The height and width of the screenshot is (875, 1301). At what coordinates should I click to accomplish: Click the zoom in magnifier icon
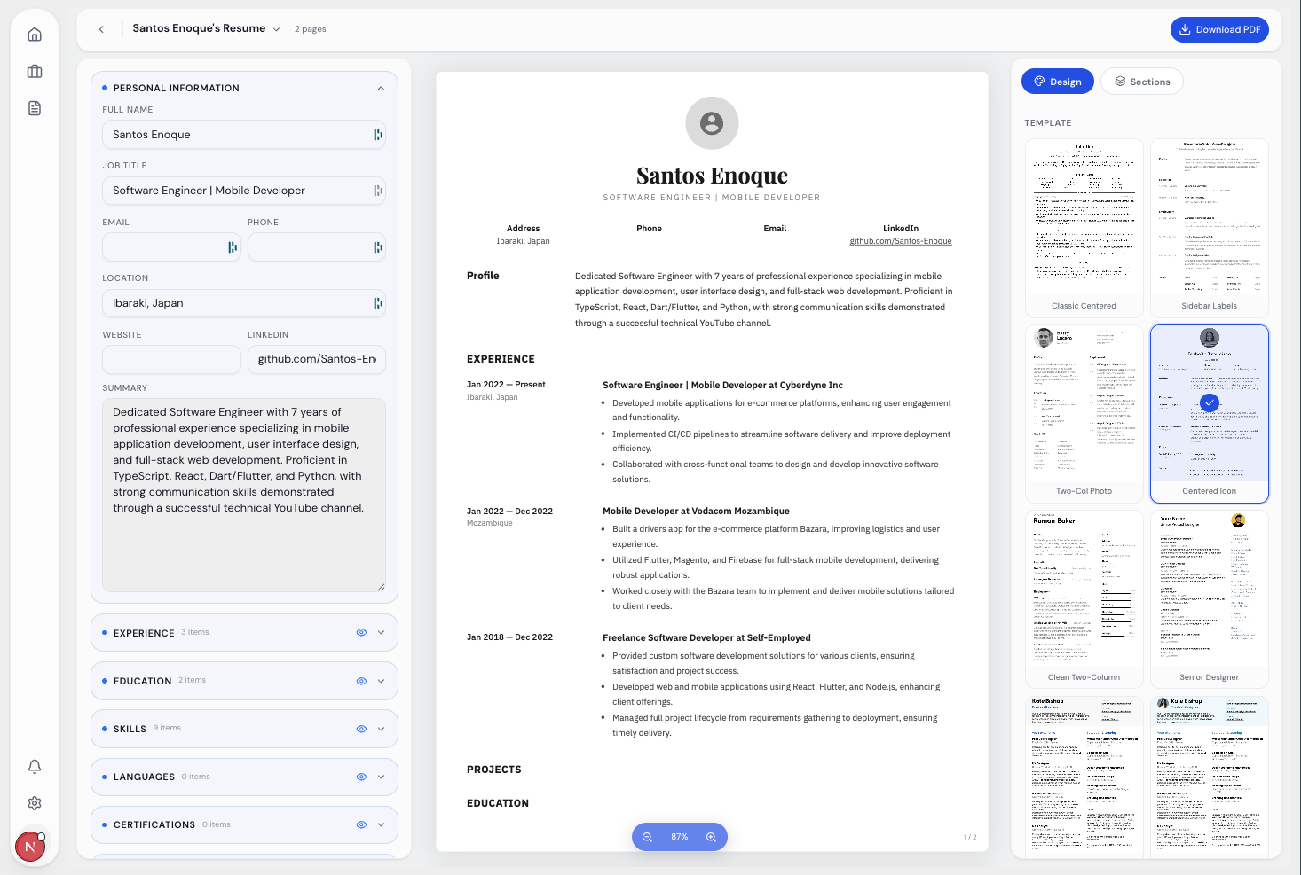pos(711,837)
